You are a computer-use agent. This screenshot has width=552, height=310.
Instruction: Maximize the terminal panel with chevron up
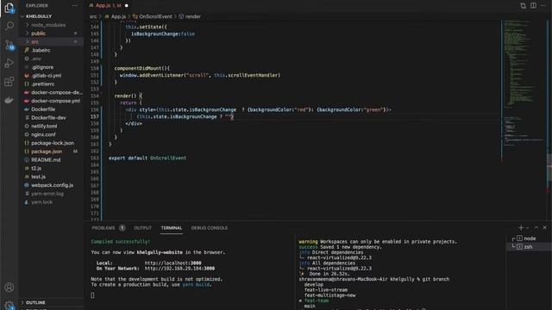point(536,227)
